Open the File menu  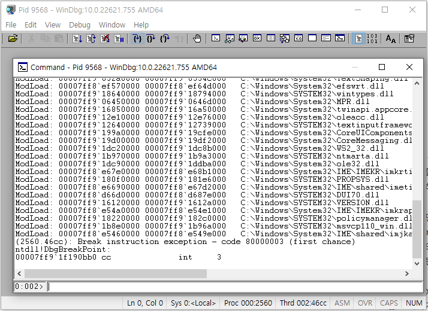[x=11, y=25]
